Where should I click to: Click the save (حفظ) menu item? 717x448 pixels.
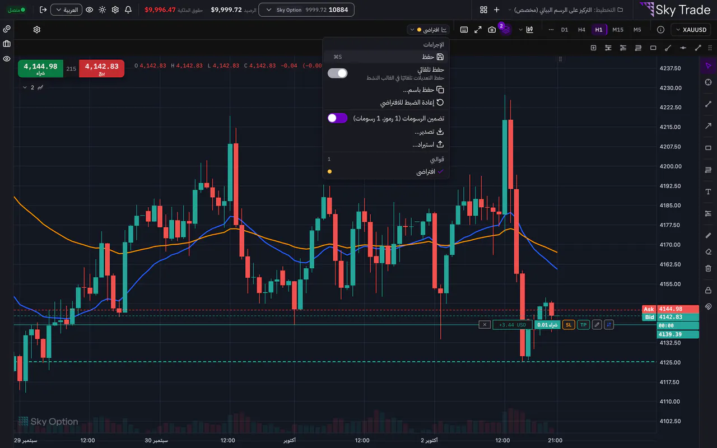click(386, 57)
